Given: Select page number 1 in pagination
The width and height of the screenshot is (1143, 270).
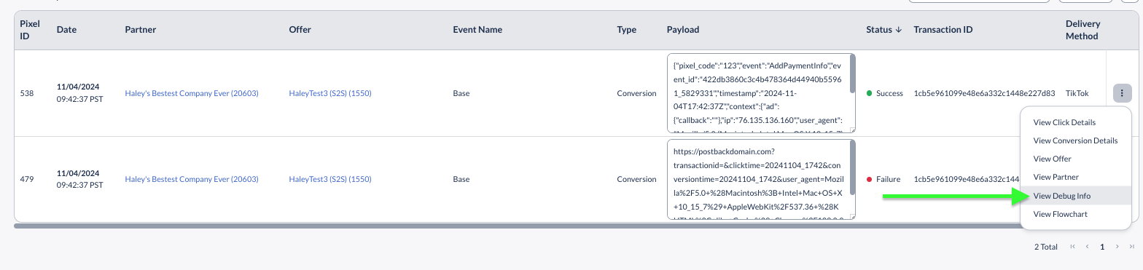Looking at the screenshot, I should click(1102, 247).
